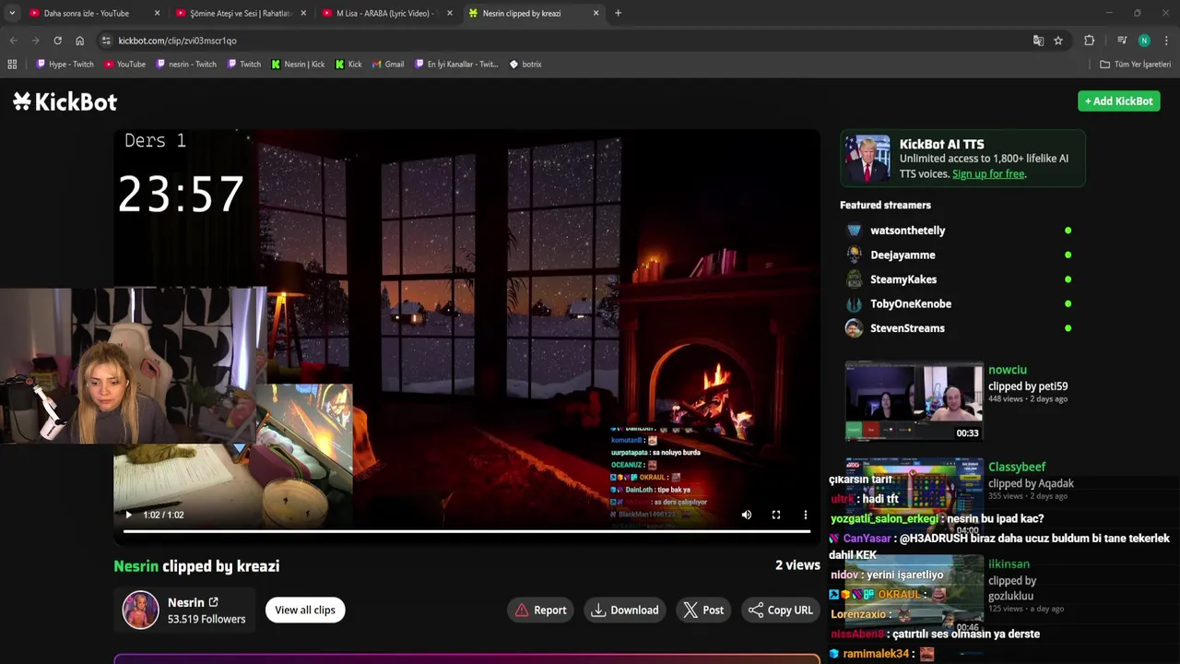Open the apps grid shortcut
This screenshot has width=1180, height=664.
coord(12,65)
